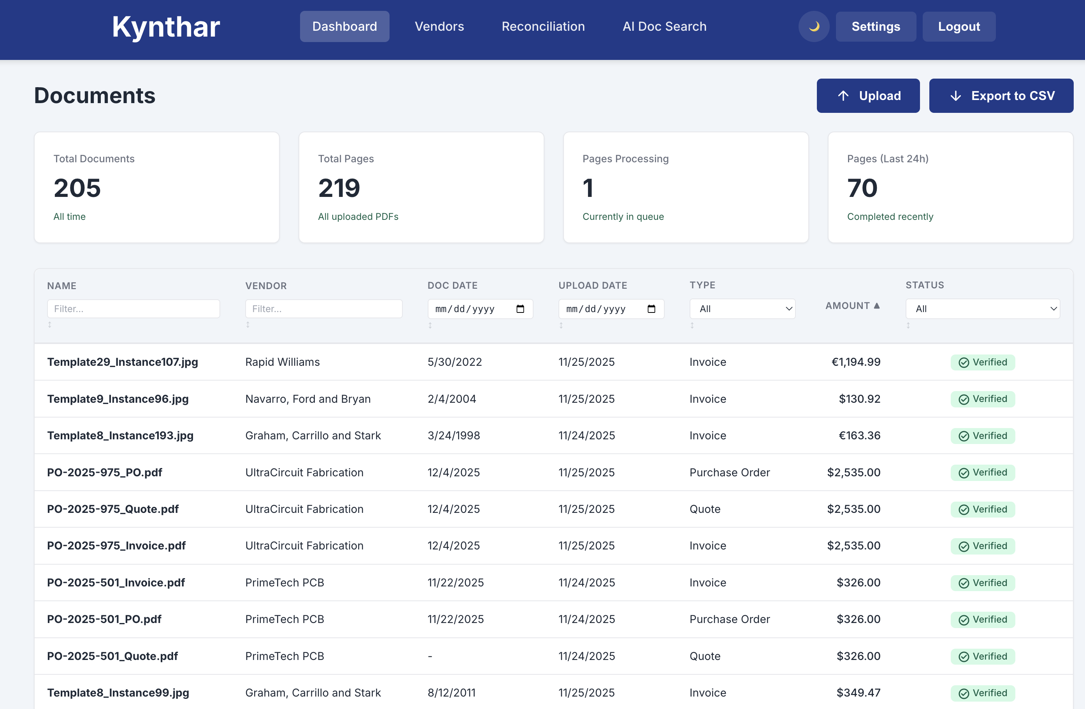Click the Amount column sort triangle
The width and height of the screenshot is (1085, 709).
(x=877, y=305)
